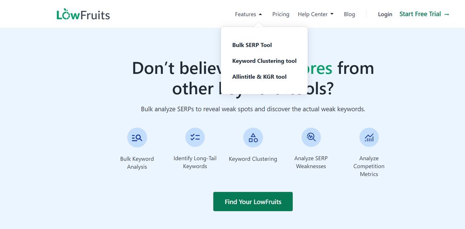Open Allintitle & KGR tool
Screen dimensions: 465x229
pyautogui.click(x=259, y=77)
